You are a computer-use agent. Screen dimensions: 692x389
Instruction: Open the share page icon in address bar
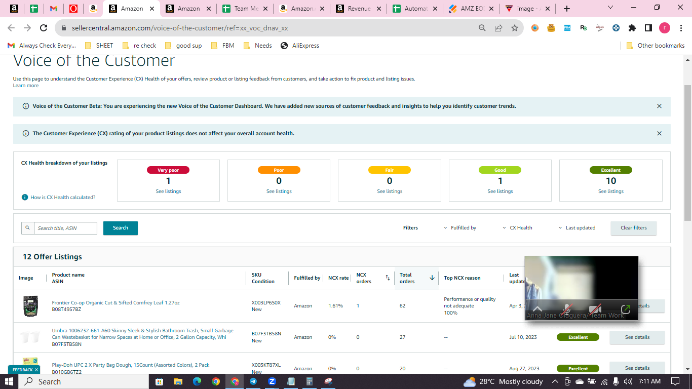pyautogui.click(x=498, y=28)
